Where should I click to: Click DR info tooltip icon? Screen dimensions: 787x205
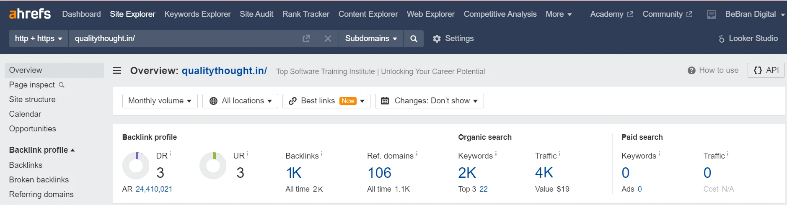[x=170, y=154]
